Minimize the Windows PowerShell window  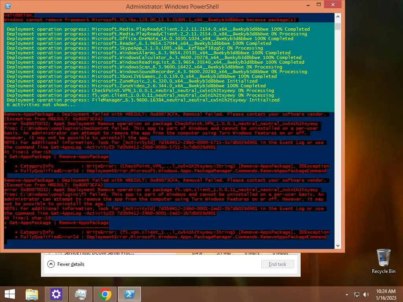point(308,5)
